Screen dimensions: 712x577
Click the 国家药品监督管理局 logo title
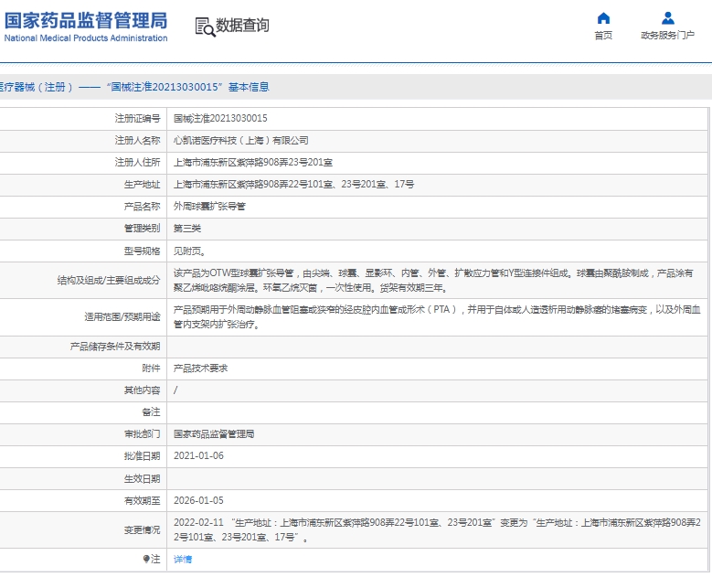(86, 20)
